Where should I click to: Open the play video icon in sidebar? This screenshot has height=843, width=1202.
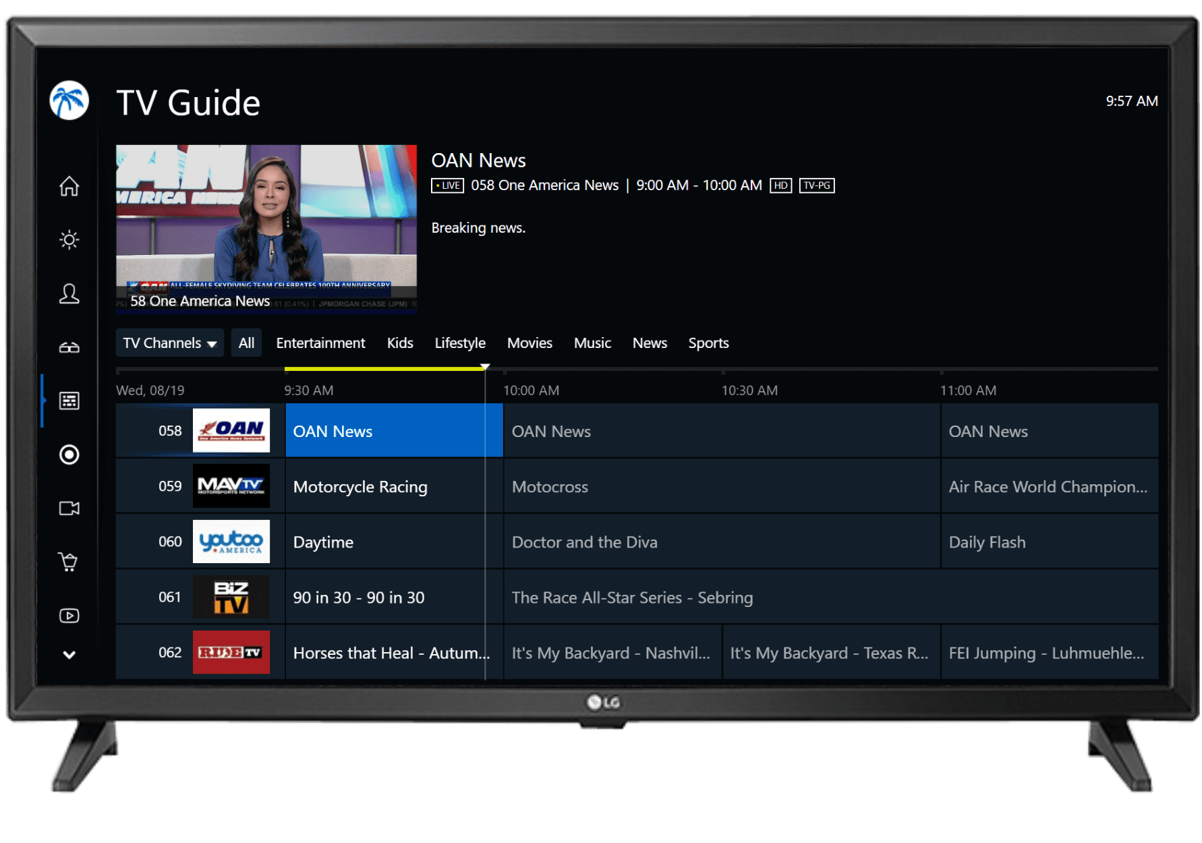coord(69,616)
